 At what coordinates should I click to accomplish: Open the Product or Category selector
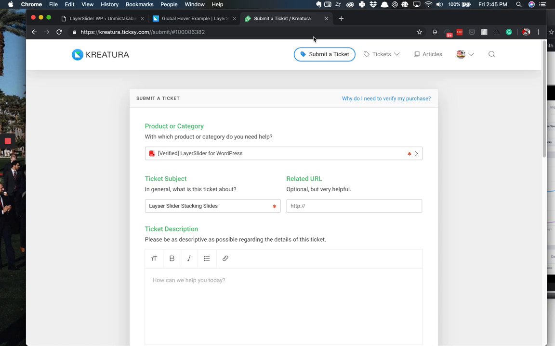tap(283, 154)
